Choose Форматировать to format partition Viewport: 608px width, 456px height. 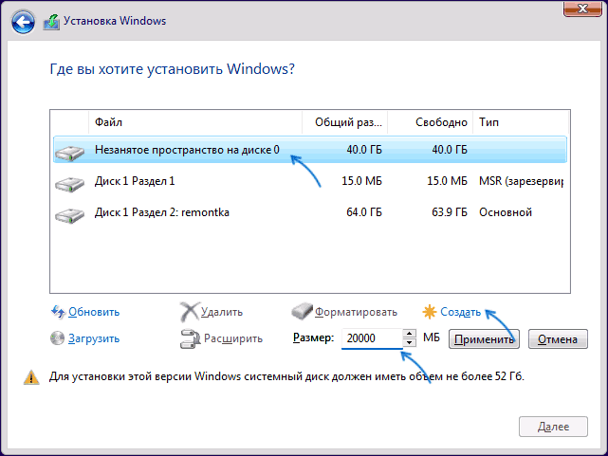356,312
